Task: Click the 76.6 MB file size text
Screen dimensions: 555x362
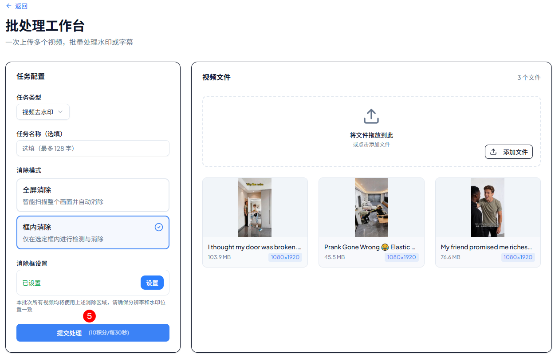Action: tap(450, 257)
